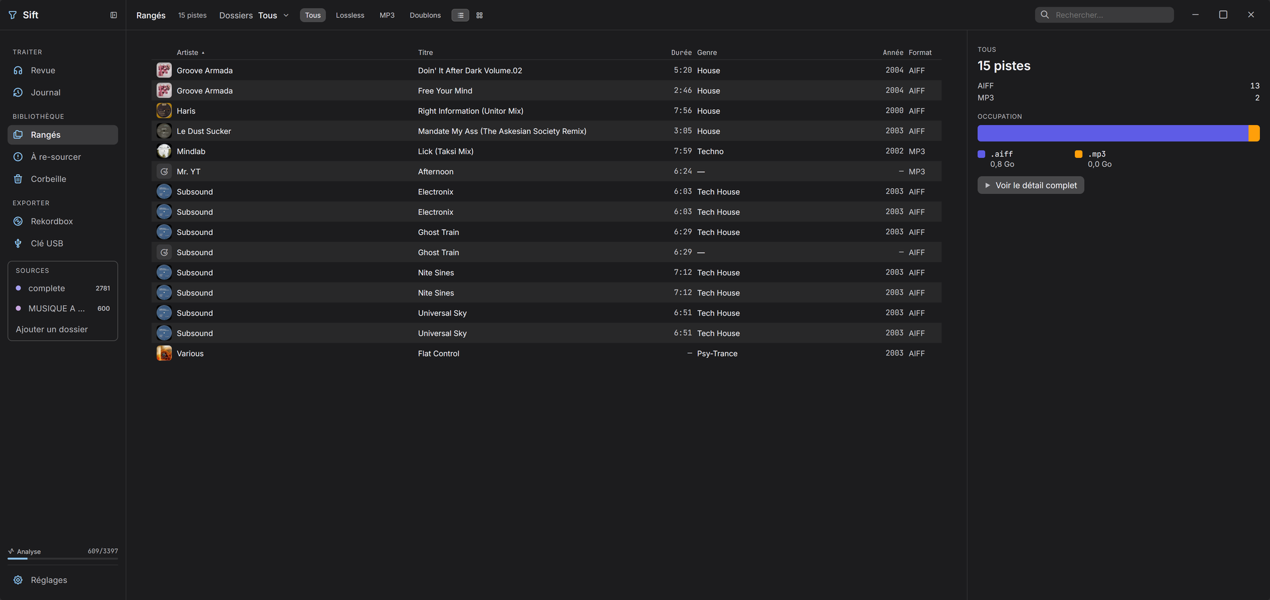Screen dimensions: 1270x600
Task: Click Ajouter un dossier
Action: 52,329
